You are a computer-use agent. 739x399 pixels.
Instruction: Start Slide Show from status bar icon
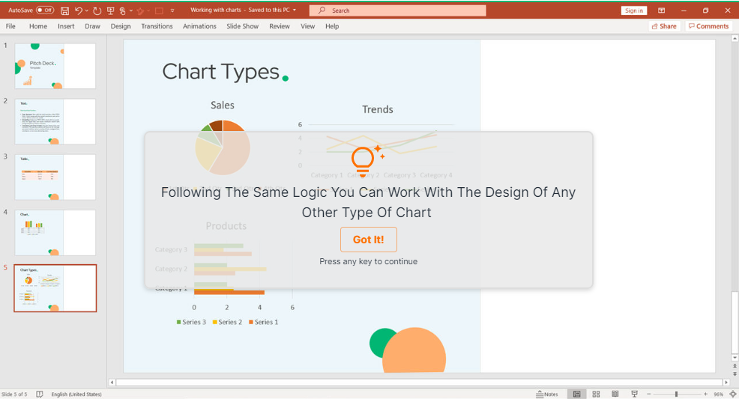[634, 394]
